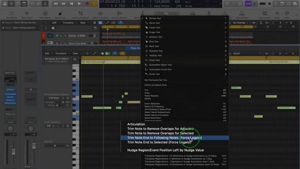Toggle the purple count-in button
The image size is (300, 169).
[248, 4]
